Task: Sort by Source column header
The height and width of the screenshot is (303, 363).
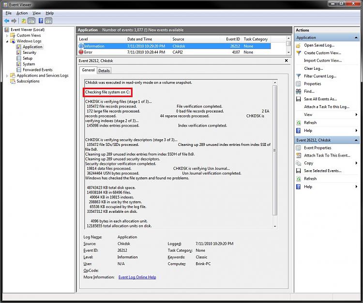Action: click(195, 39)
